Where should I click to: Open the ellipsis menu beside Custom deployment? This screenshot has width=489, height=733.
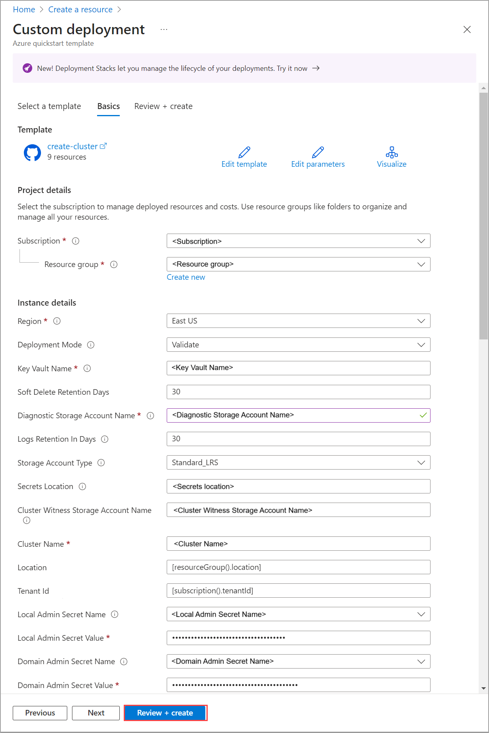pos(164,29)
